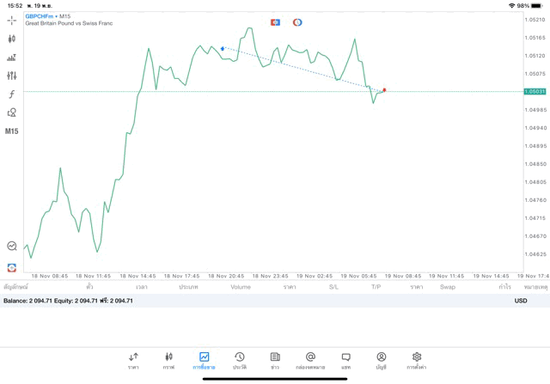Change chart type with candlestick icon in sidebar
Image resolution: width=550 pixels, height=384 pixels.
[12, 39]
